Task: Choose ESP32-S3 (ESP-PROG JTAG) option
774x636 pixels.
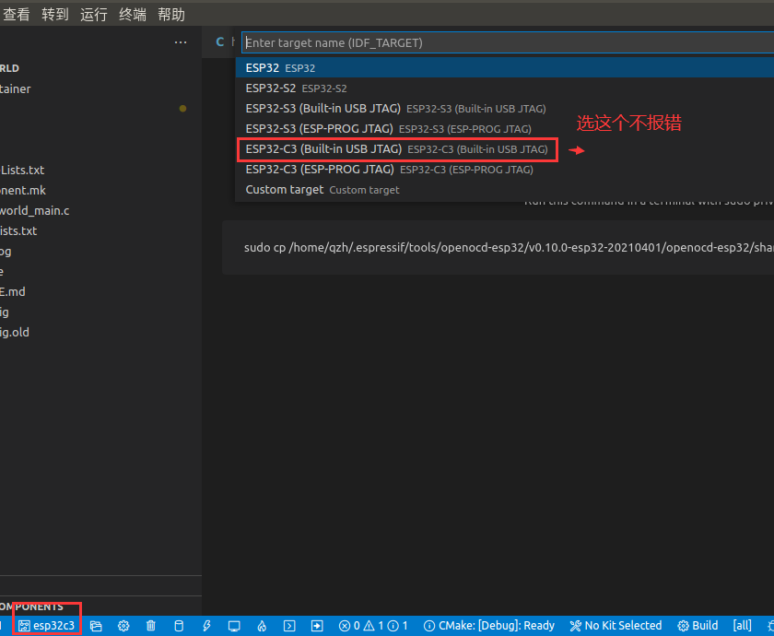Action: click(x=505, y=128)
